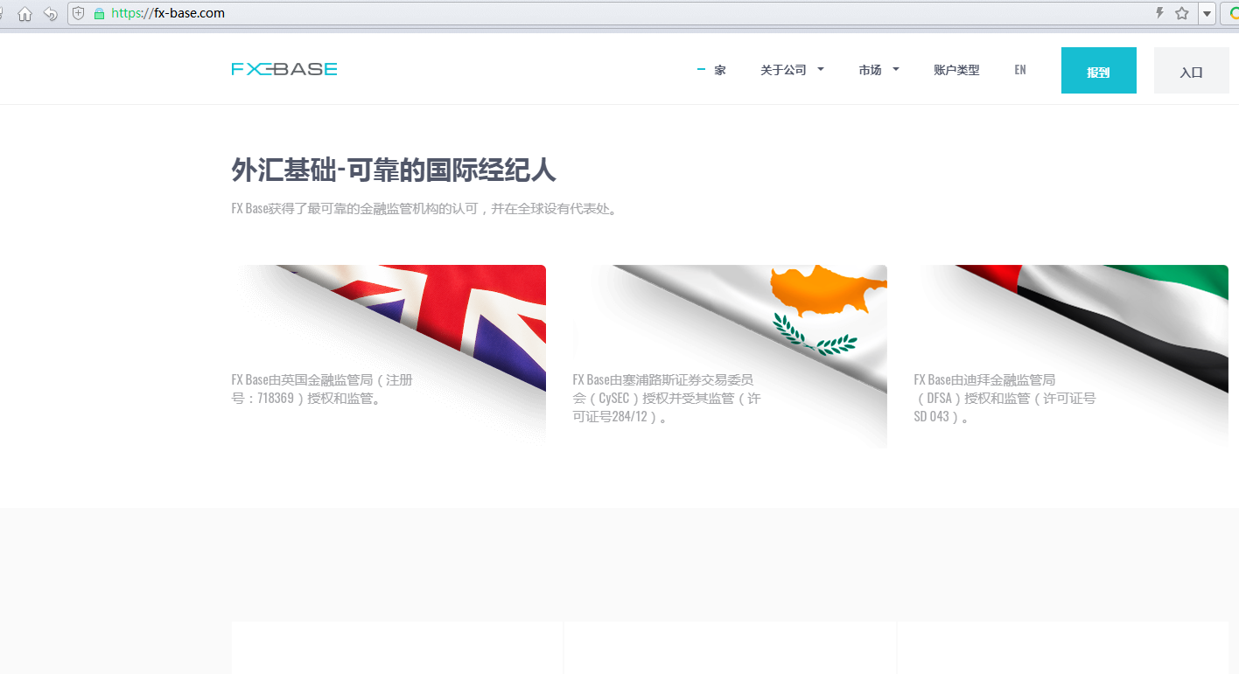1239x674 pixels.
Task: Click the 入口 login button
Action: (x=1192, y=70)
